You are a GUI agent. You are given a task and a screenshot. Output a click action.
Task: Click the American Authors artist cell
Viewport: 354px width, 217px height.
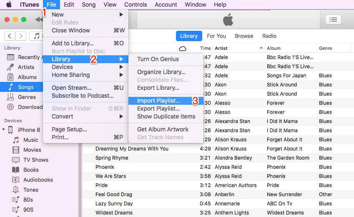[236, 185]
